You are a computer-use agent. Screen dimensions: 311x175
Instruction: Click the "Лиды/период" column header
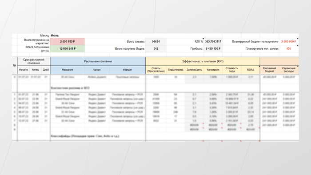click(x=175, y=70)
